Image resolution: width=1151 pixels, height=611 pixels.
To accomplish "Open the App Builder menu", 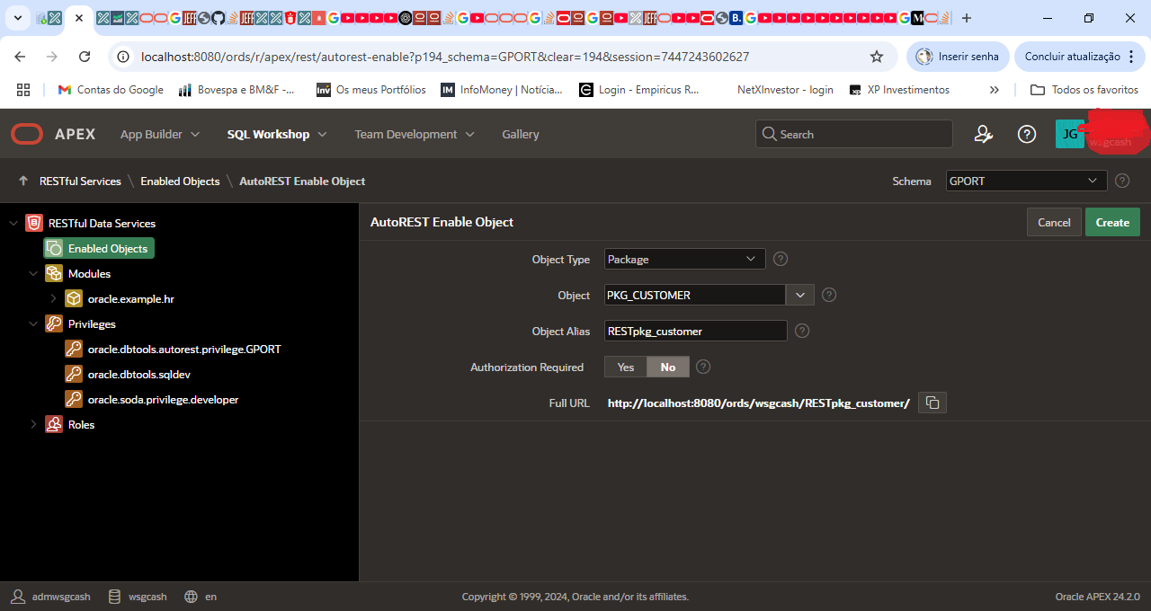I will click(x=160, y=134).
